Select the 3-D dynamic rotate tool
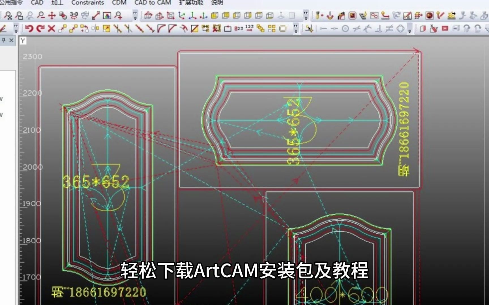 74,16
